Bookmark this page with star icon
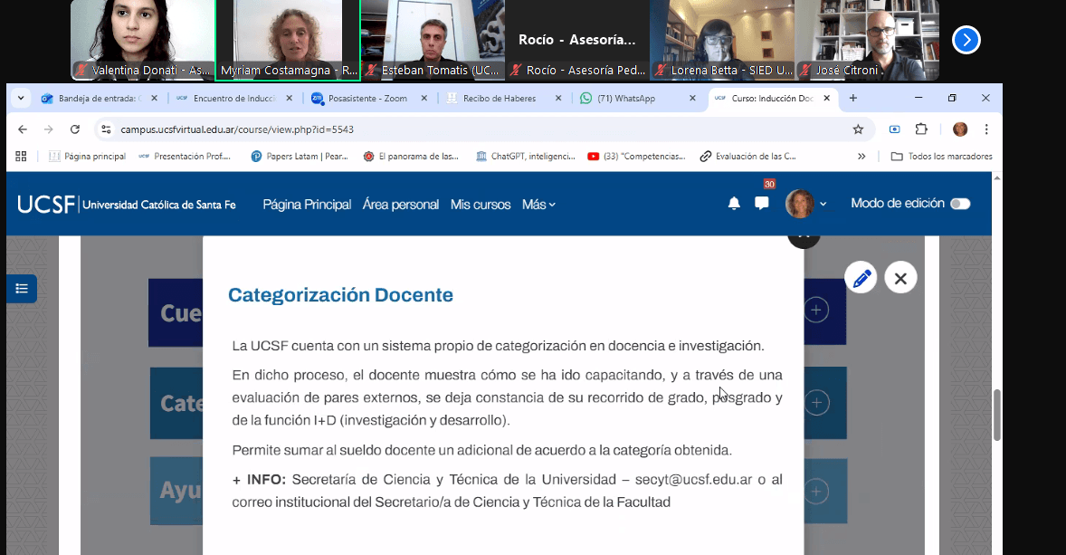Screen dimensions: 1066x555 858,129
